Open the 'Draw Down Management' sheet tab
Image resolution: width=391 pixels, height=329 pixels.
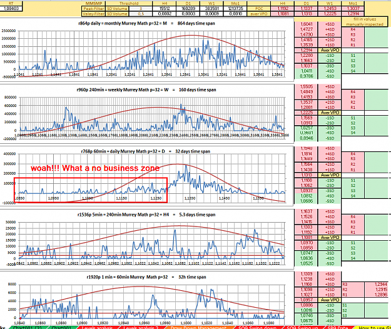pos(198,327)
